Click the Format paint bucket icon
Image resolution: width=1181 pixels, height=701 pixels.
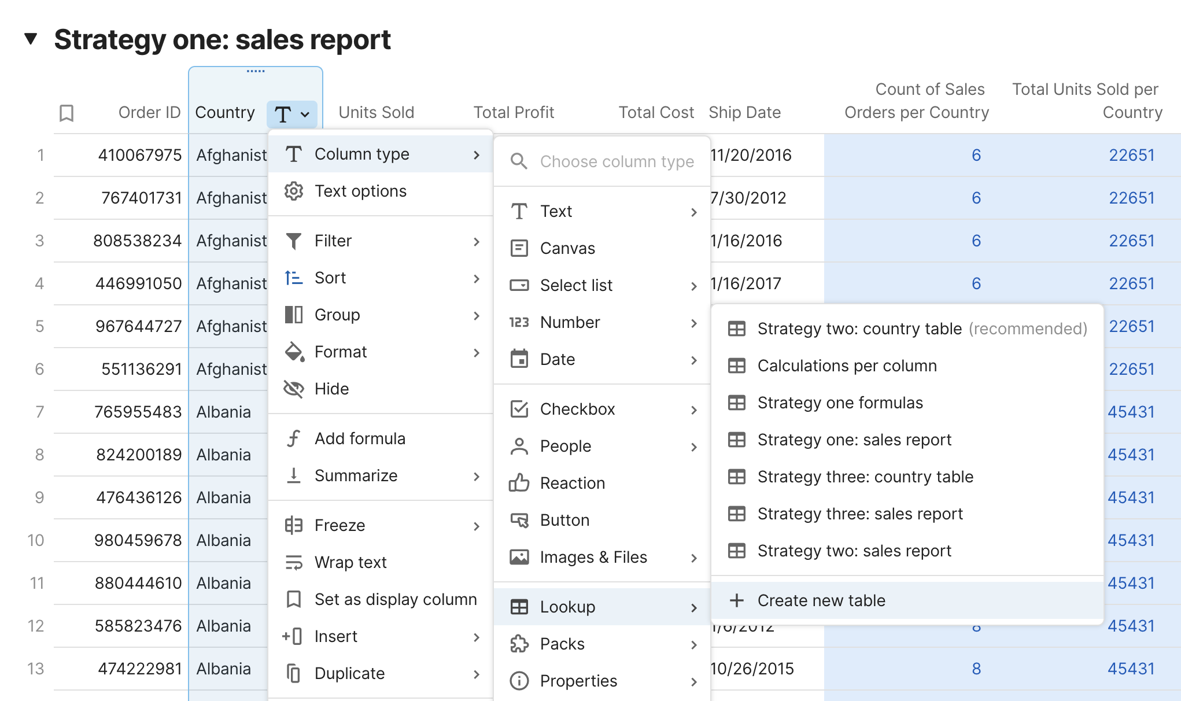(x=294, y=352)
